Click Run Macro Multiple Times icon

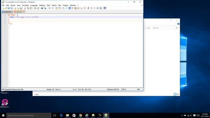coord(97,8)
